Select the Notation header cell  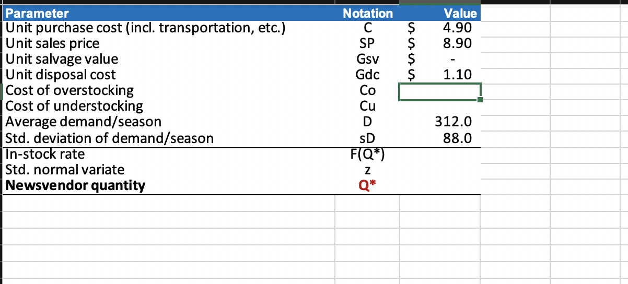pos(367,13)
